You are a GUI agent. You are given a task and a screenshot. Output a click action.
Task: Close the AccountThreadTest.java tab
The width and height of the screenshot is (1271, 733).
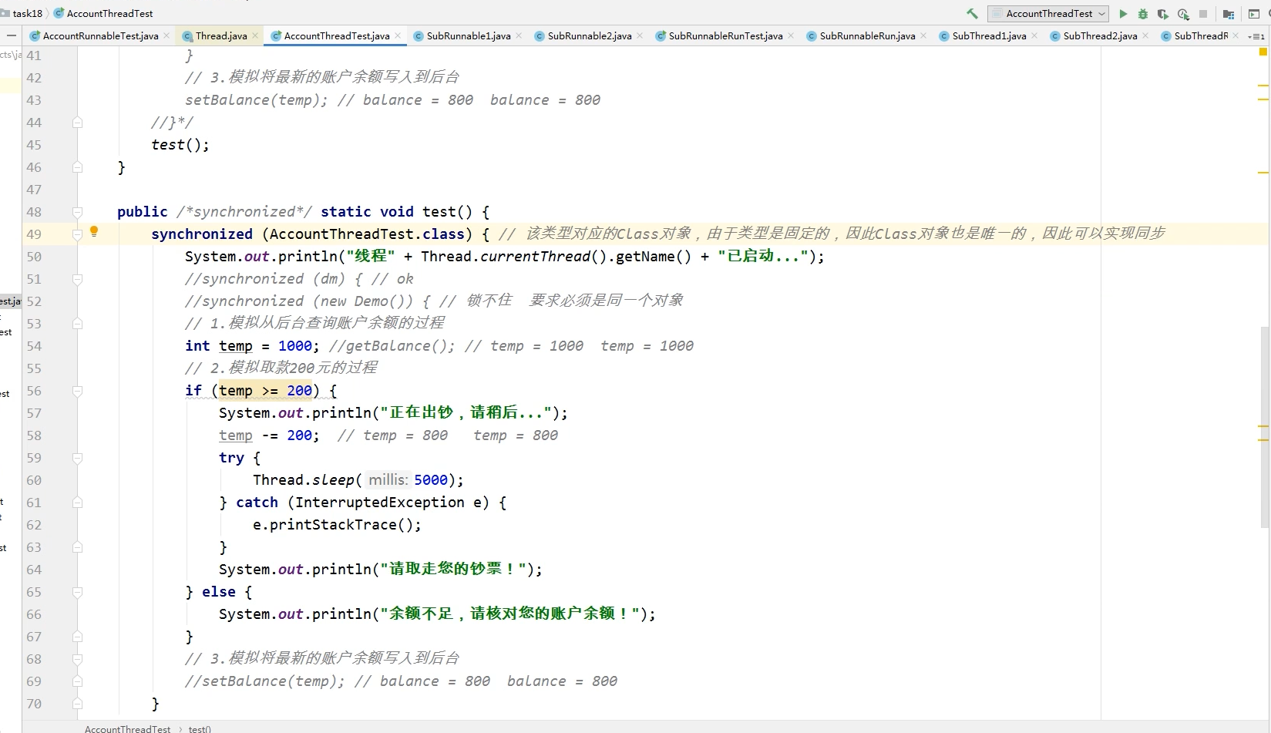click(x=398, y=35)
